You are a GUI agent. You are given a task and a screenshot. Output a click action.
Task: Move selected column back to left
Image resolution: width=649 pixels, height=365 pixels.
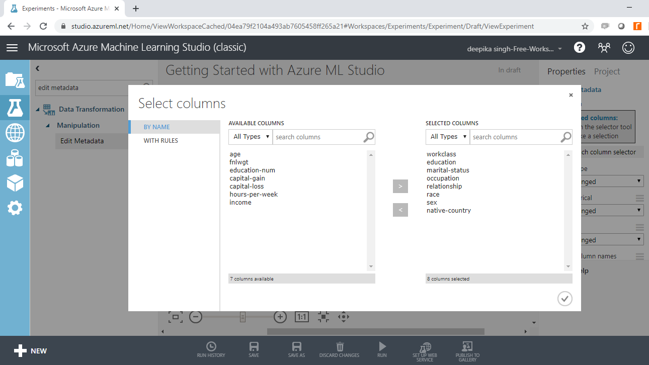tap(400, 210)
